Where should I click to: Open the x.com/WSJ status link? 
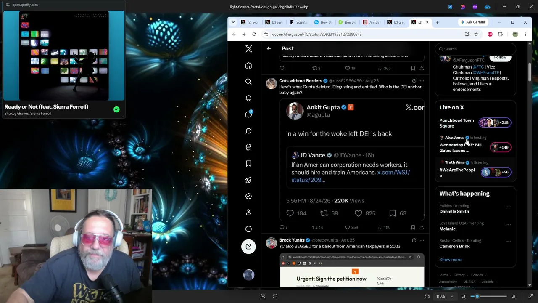point(351,176)
